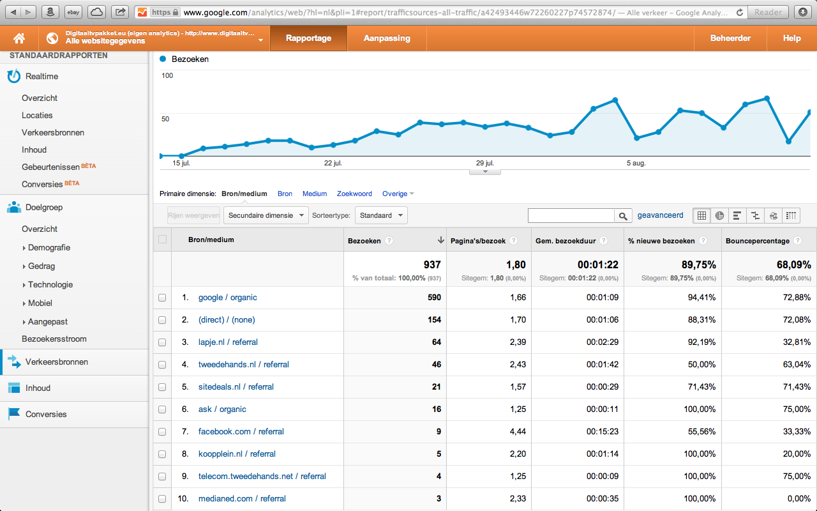Check the (direct) / (none) row checkbox

162,320
